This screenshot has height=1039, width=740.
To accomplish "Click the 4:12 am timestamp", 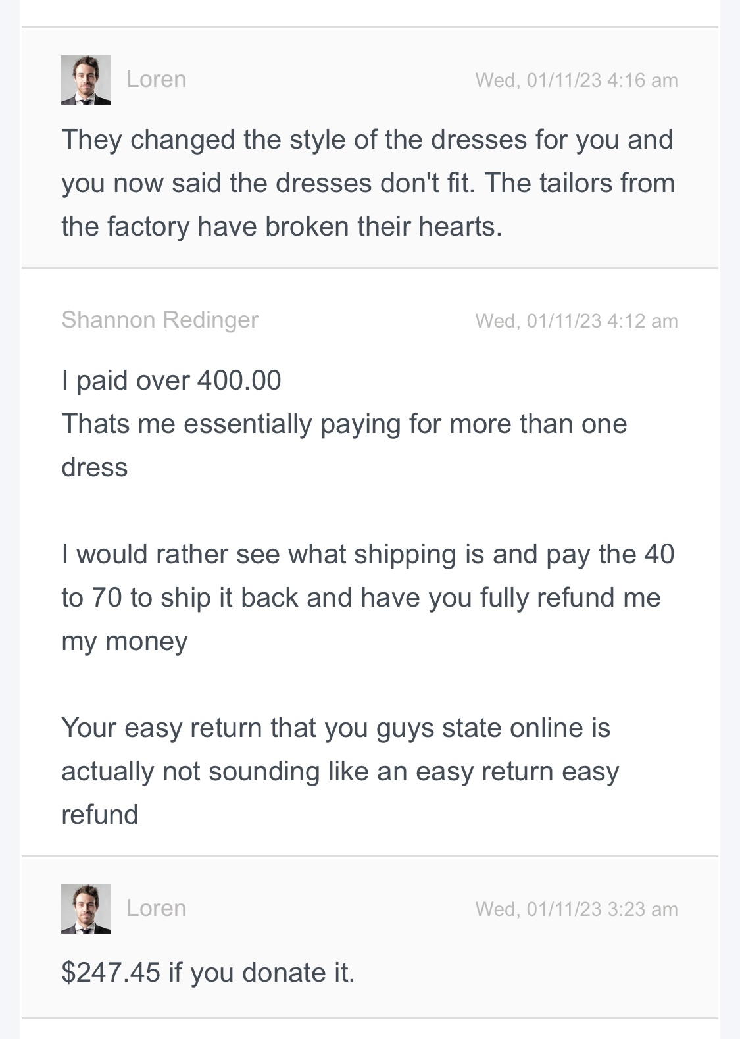I will point(576,321).
